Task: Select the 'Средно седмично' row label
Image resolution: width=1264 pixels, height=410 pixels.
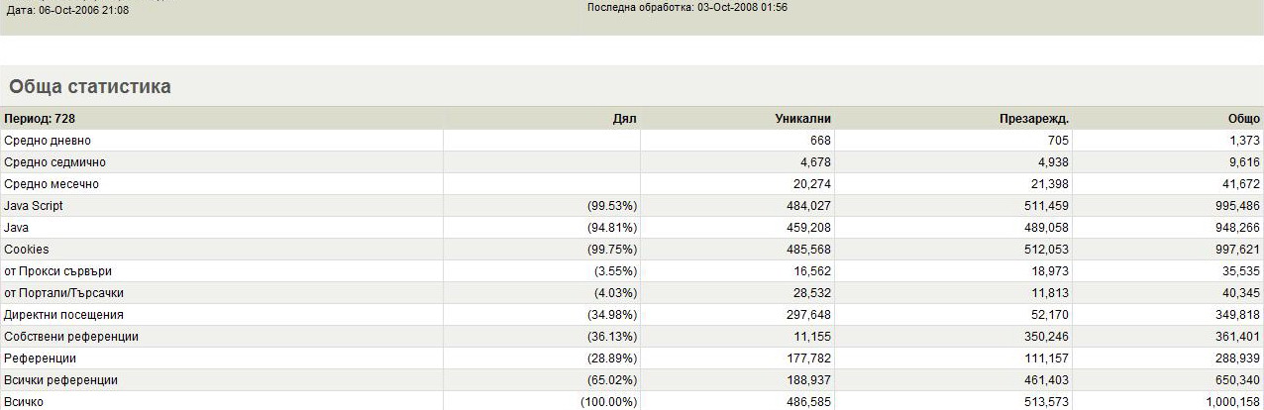Action: (x=54, y=162)
